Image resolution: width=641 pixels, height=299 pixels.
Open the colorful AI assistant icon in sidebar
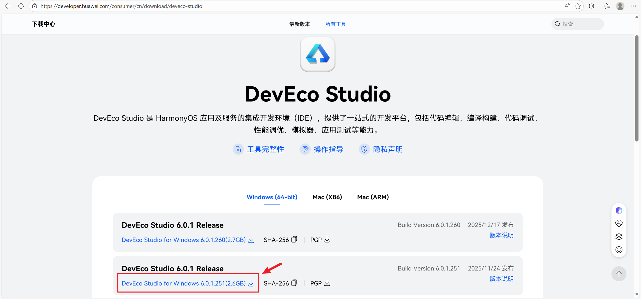(x=619, y=210)
